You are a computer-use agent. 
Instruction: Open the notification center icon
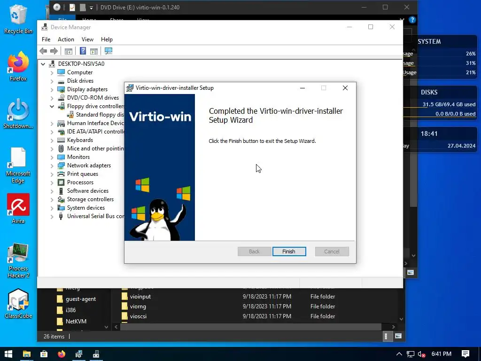pos(465,354)
